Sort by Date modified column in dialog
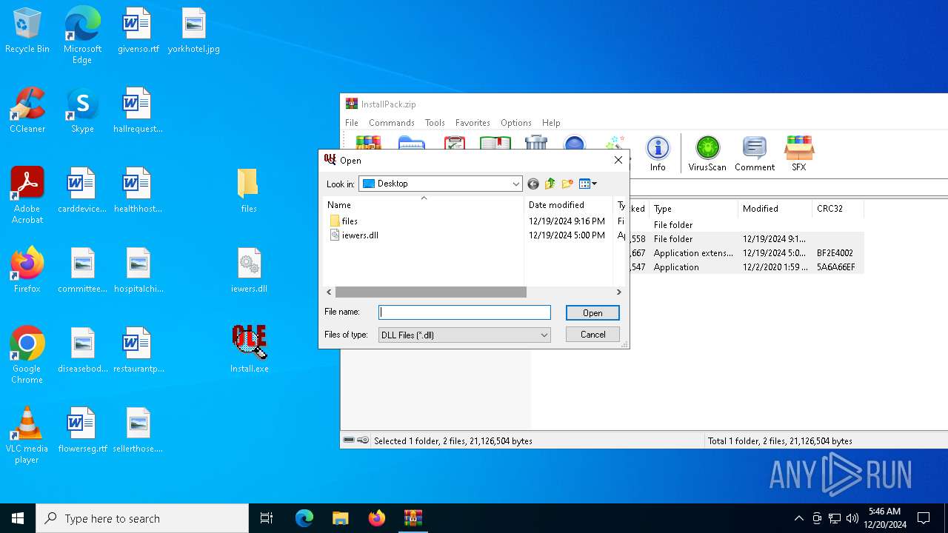 click(568, 205)
